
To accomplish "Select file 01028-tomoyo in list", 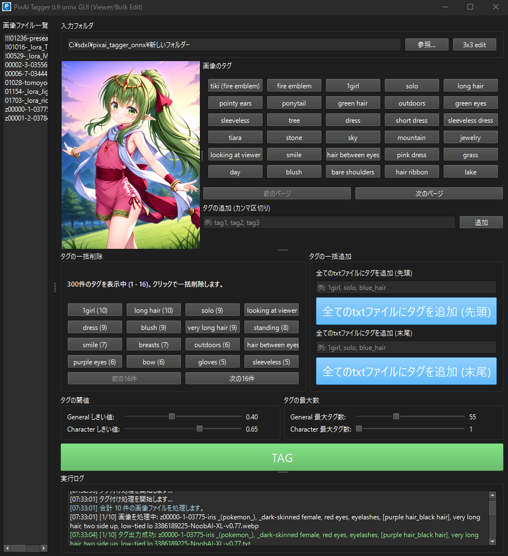I will point(26,83).
